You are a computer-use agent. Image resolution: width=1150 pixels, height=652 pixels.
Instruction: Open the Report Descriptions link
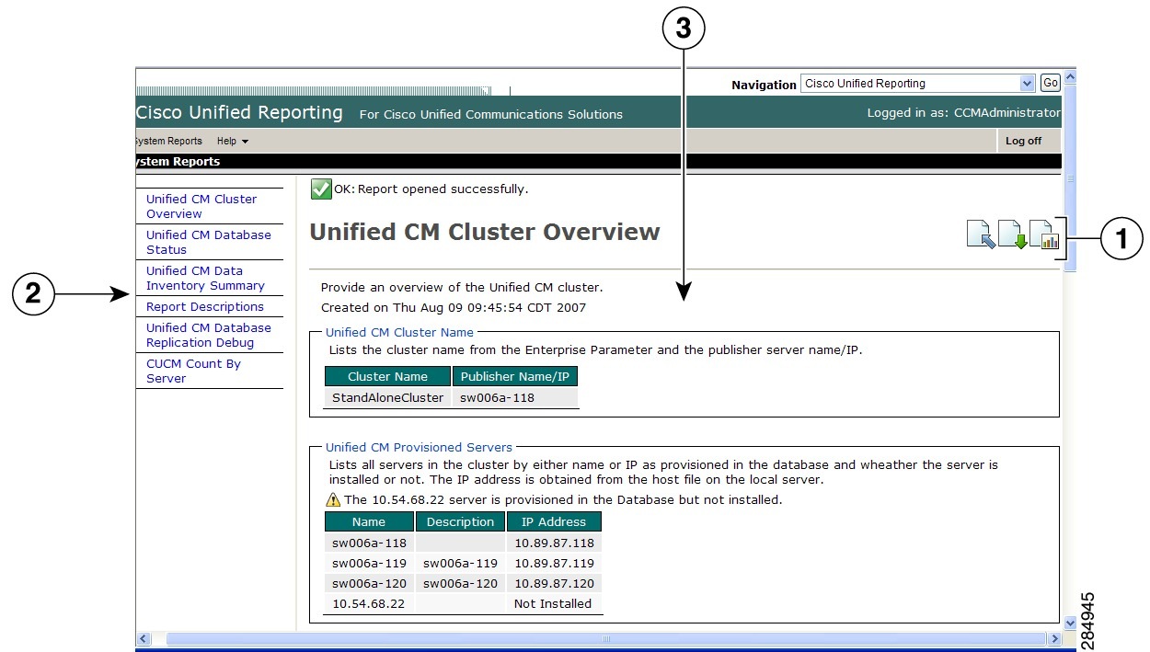pyautogui.click(x=205, y=306)
